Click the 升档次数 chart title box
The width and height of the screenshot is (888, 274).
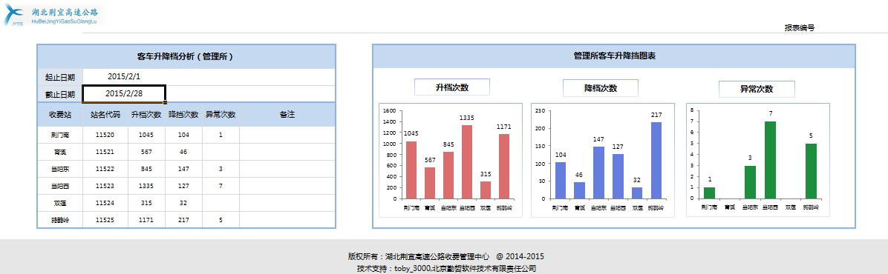pos(452,87)
